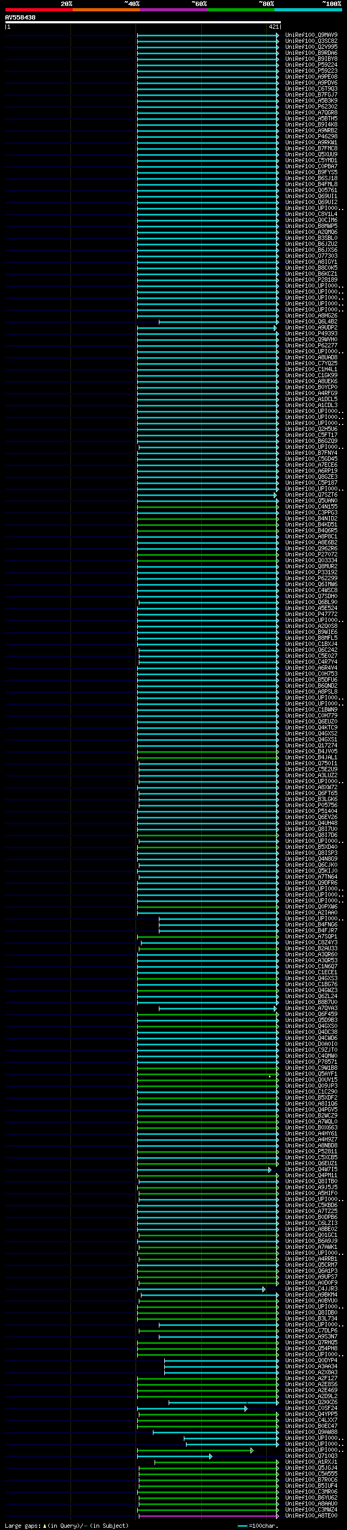Select the UniRef100_Q4W7I5 label
The height and width of the screenshot is (1530, 347).
(311, 1169)
